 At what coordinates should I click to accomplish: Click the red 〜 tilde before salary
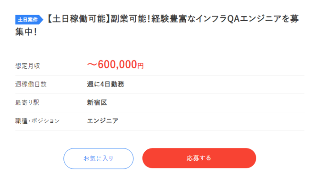pos(92,65)
